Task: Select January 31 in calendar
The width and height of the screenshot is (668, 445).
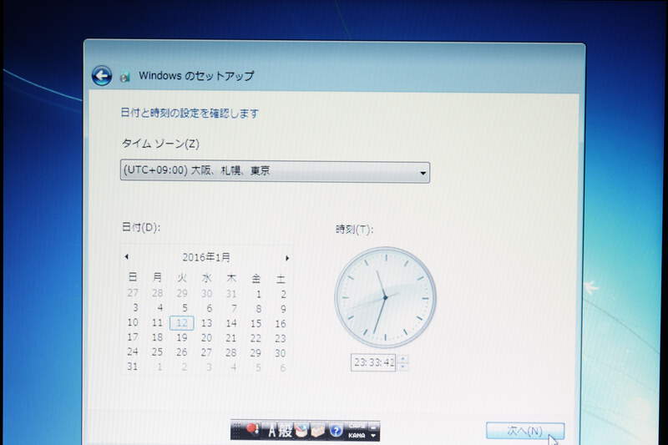Action: point(133,367)
